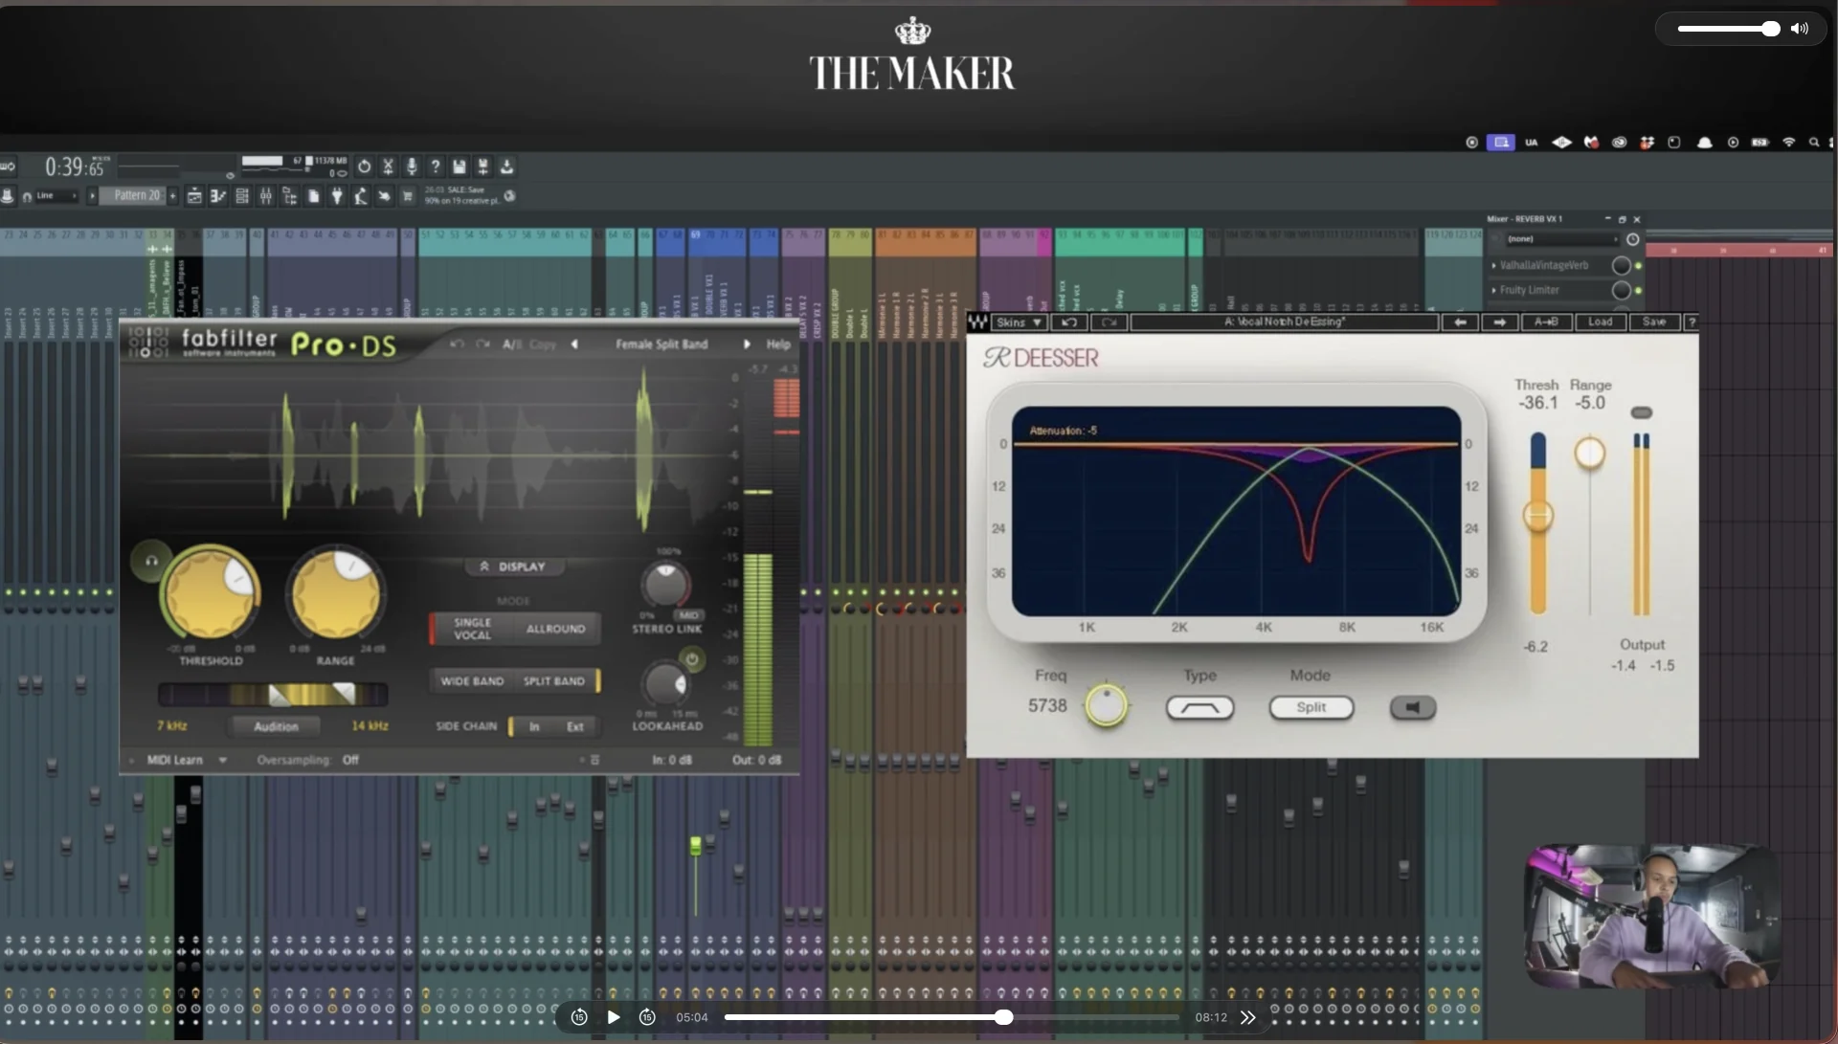Click the Load button in RDeEsser
1838x1044 pixels.
click(x=1600, y=322)
